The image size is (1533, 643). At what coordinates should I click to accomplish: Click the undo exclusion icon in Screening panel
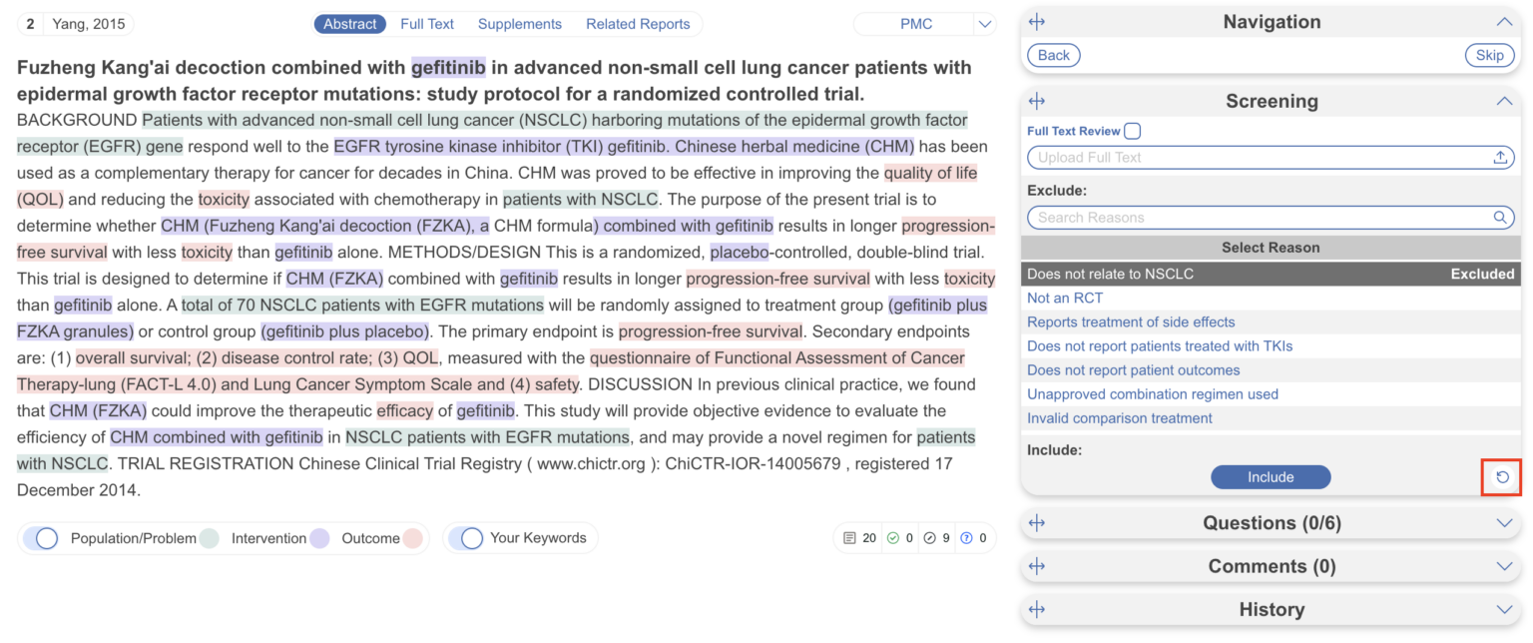(x=1501, y=477)
